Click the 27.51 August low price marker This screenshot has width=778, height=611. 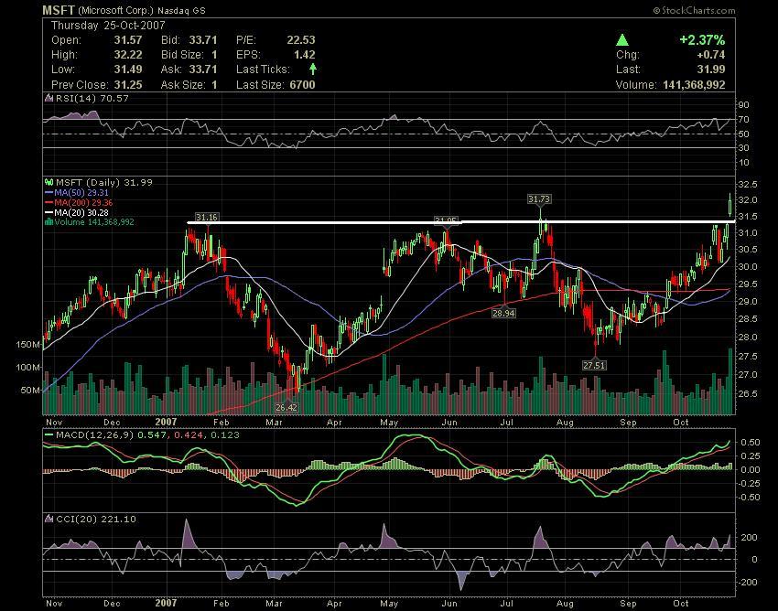tap(594, 366)
